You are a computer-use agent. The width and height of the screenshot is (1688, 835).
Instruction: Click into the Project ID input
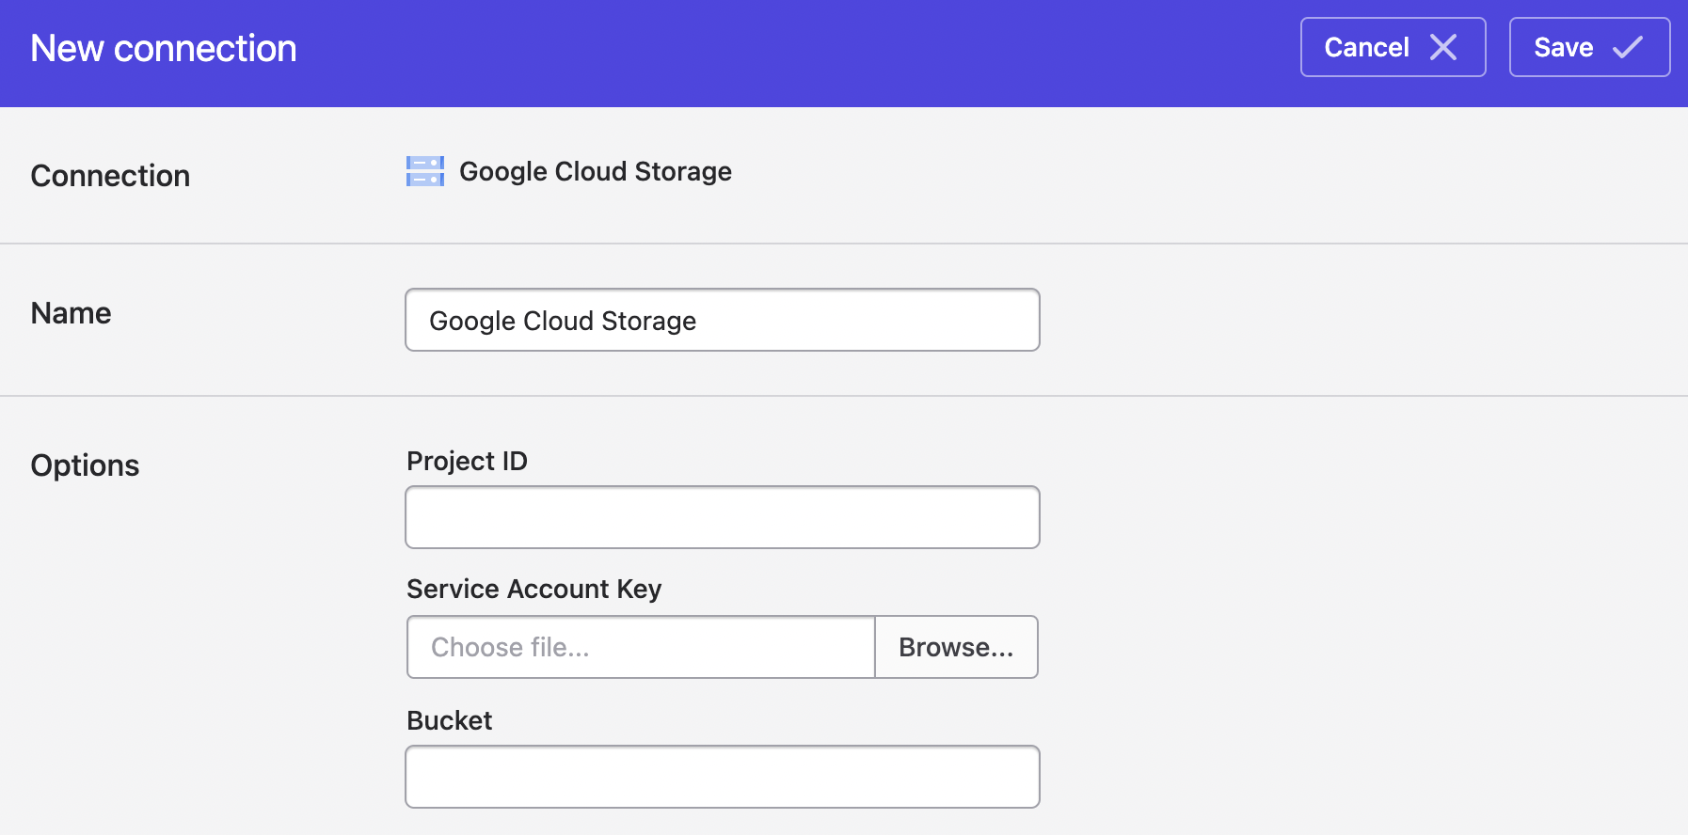click(722, 517)
